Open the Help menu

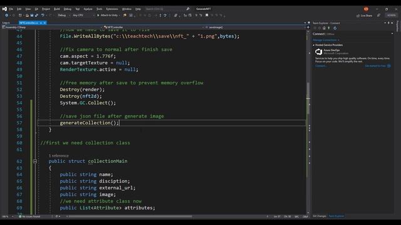click(x=138, y=9)
